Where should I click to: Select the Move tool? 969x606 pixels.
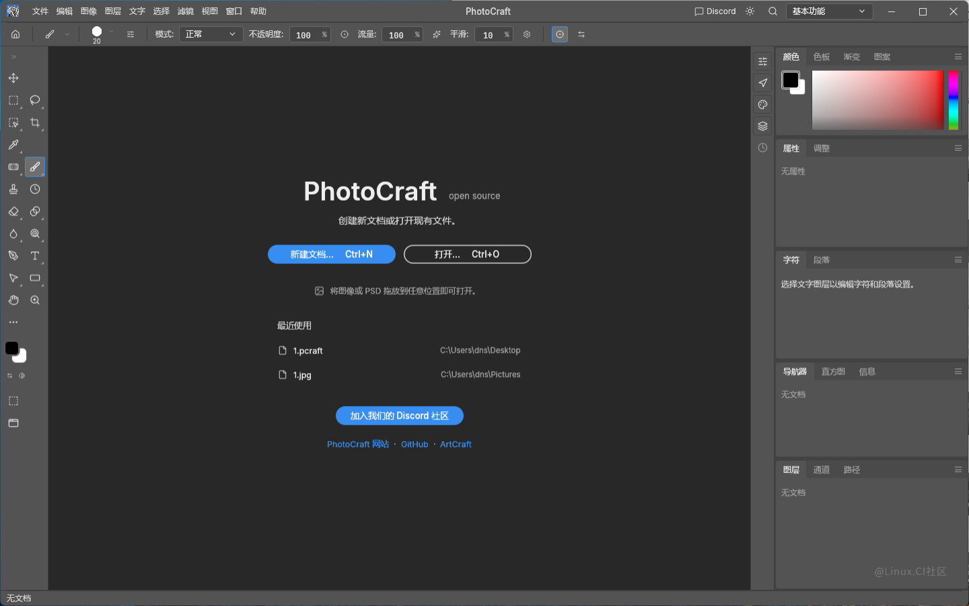pos(13,78)
